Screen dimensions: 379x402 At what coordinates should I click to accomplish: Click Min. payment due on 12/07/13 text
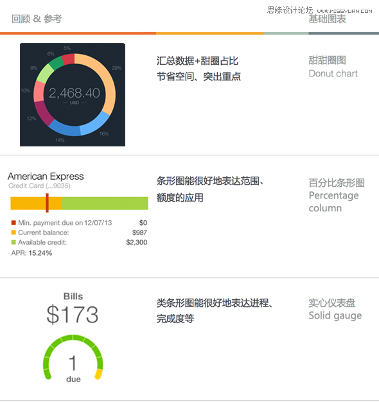click(65, 223)
